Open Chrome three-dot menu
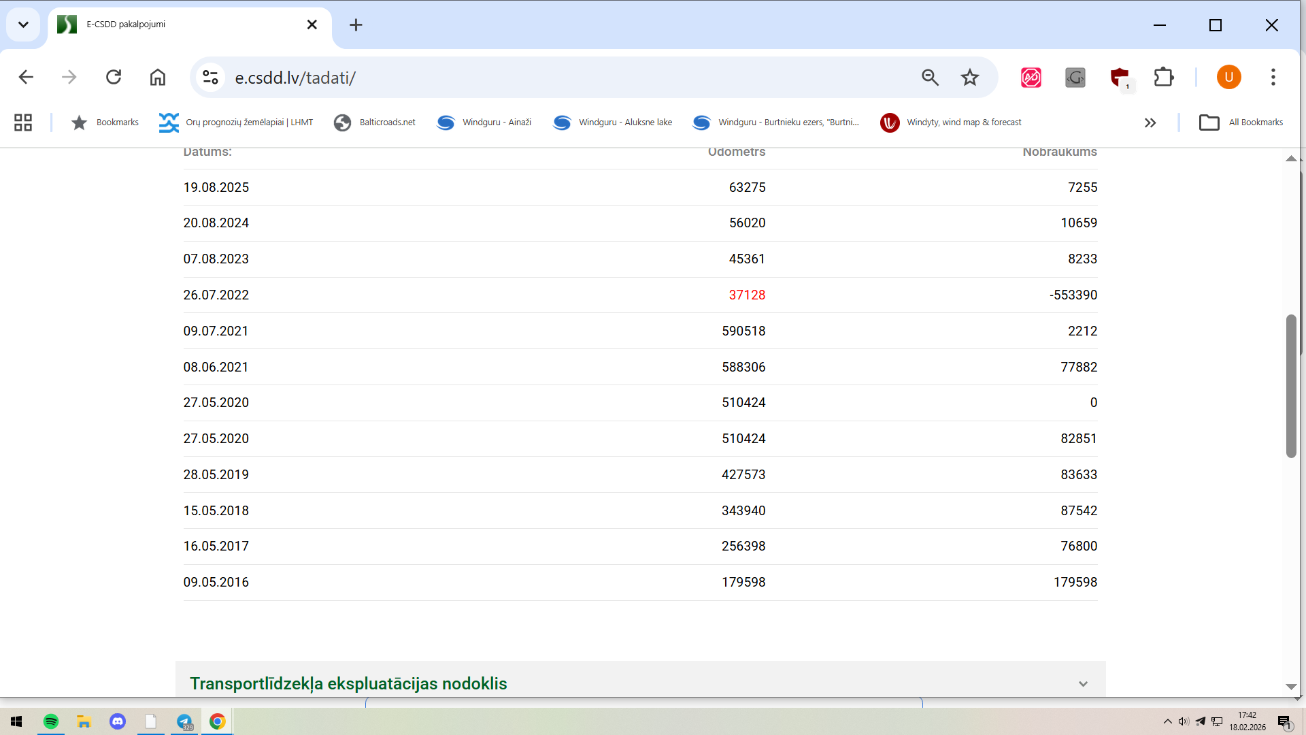Screen dimensions: 1306x735 pyautogui.click(x=1273, y=77)
